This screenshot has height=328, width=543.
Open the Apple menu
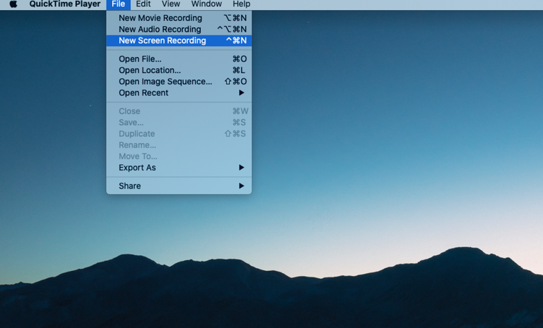coord(13,4)
